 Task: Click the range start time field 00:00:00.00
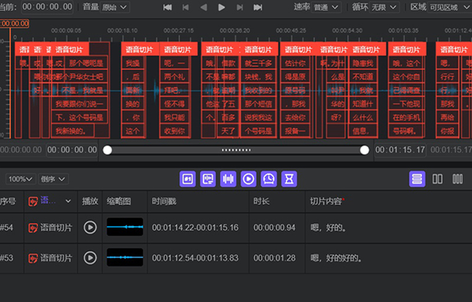coord(72,150)
